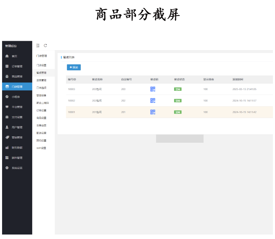
Task: Click the gear icon for 系统设置
Action: coord(7,168)
